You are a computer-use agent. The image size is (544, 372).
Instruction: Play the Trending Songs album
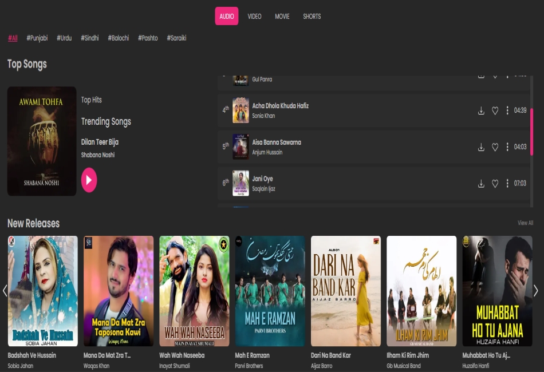tap(89, 180)
